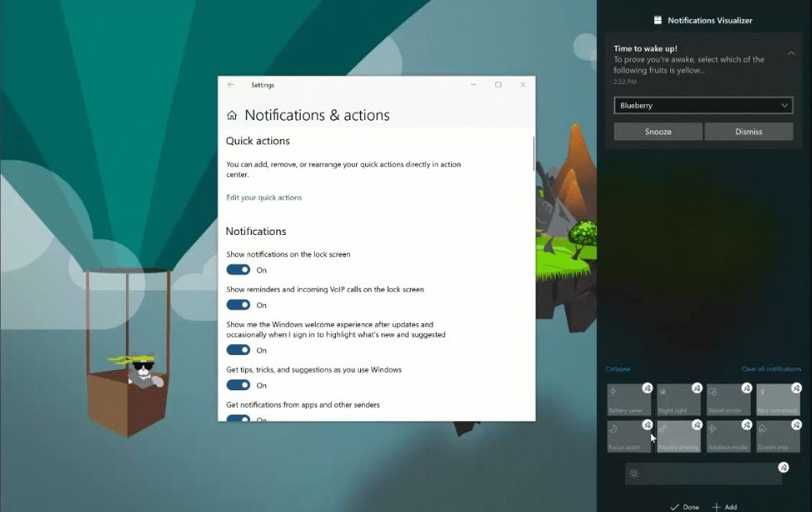Image resolution: width=812 pixels, height=512 pixels.
Task: Go back using the Settings back arrow
Action: [x=231, y=85]
